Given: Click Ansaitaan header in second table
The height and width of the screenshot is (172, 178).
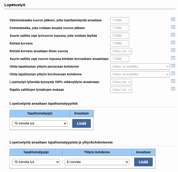Looking at the screenshot, I should pos(143,152).
